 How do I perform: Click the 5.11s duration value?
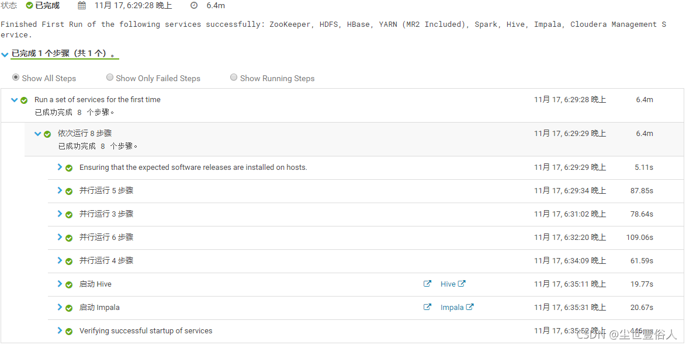(643, 168)
